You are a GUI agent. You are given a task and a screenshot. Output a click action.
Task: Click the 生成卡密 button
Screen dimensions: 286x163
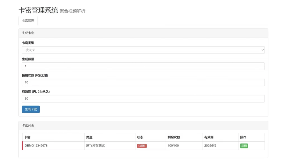(x=30, y=109)
